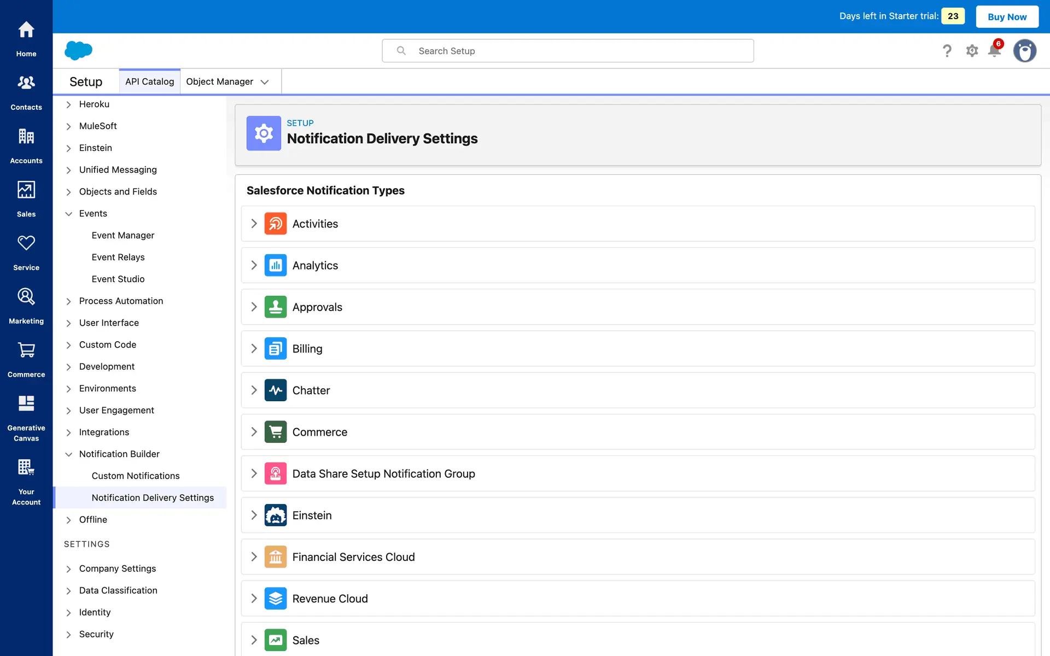Select the Setup tab
Image resolution: width=1050 pixels, height=656 pixels.
pos(86,81)
